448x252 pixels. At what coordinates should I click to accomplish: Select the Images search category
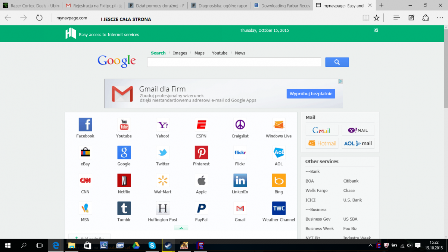(180, 53)
